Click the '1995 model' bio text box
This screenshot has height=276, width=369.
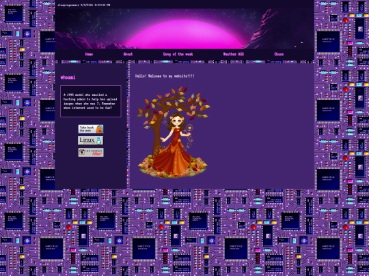click(91, 101)
